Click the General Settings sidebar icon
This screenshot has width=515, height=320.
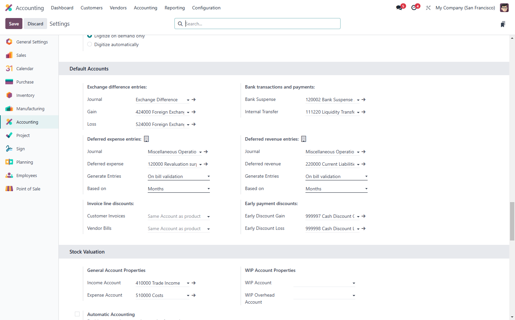click(x=9, y=42)
